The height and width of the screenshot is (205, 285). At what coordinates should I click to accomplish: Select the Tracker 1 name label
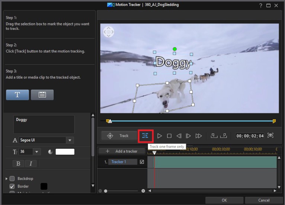click(123, 162)
